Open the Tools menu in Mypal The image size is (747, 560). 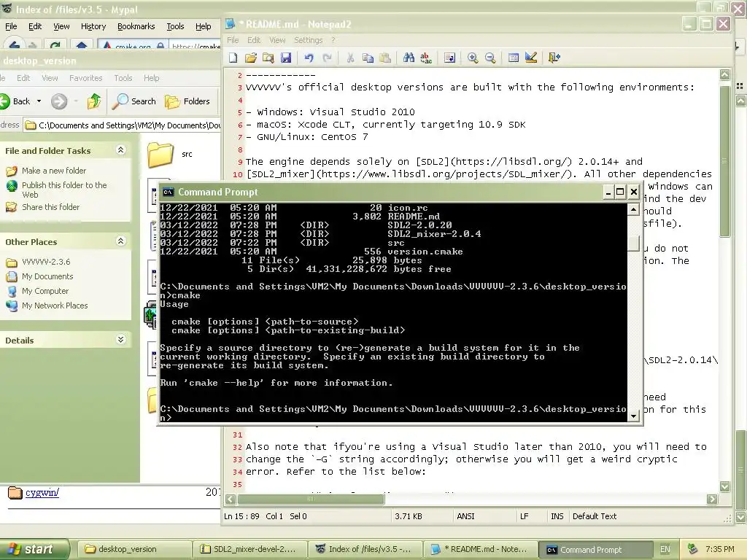click(x=175, y=27)
